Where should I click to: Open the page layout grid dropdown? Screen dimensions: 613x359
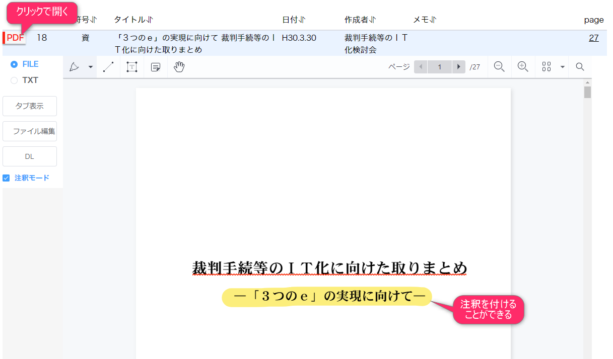click(563, 67)
